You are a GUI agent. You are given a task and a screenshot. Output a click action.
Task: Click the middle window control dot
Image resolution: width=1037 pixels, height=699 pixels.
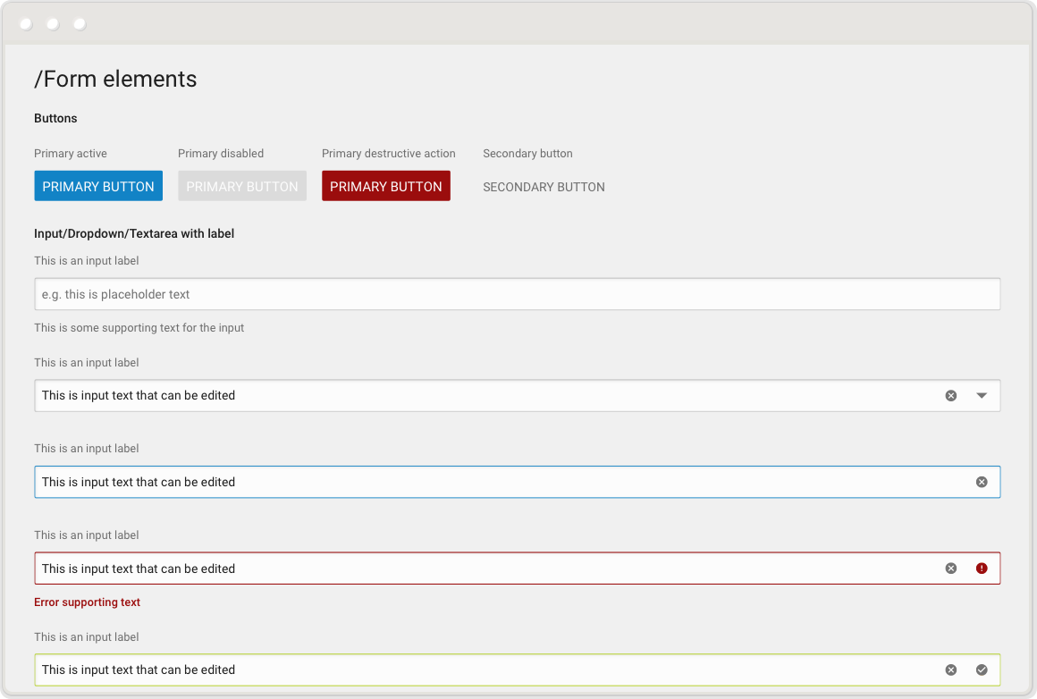[54, 25]
